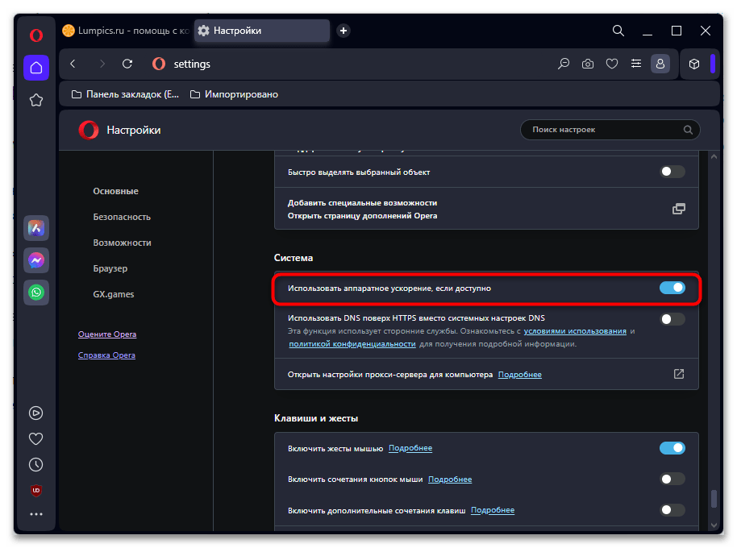Open the Импортировано bookmarks folder

pyautogui.click(x=234, y=94)
